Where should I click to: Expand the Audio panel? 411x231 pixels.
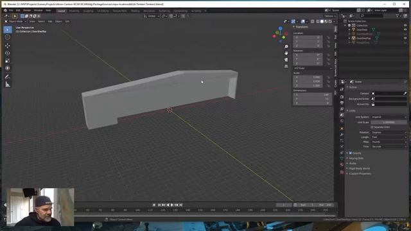[x=353, y=163]
